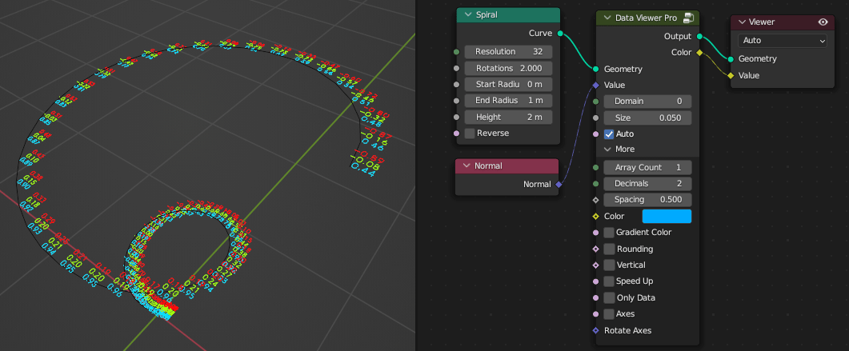This screenshot has width=849, height=351.
Task: Click the Viewer node's Geometry input socket
Action: [x=731, y=58]
